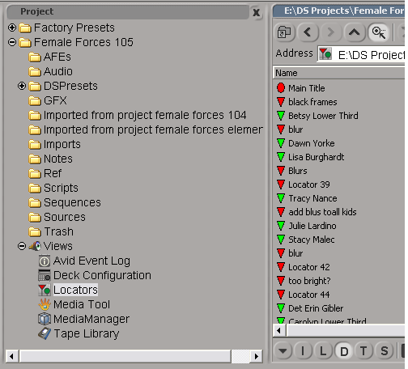Click the Tape Library icon
The image size is (408, 369).
pos(45,333)
